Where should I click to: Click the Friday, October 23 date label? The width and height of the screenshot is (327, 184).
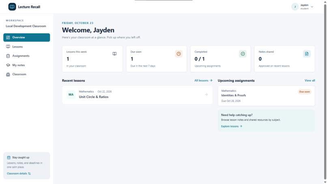pos(77,23)
